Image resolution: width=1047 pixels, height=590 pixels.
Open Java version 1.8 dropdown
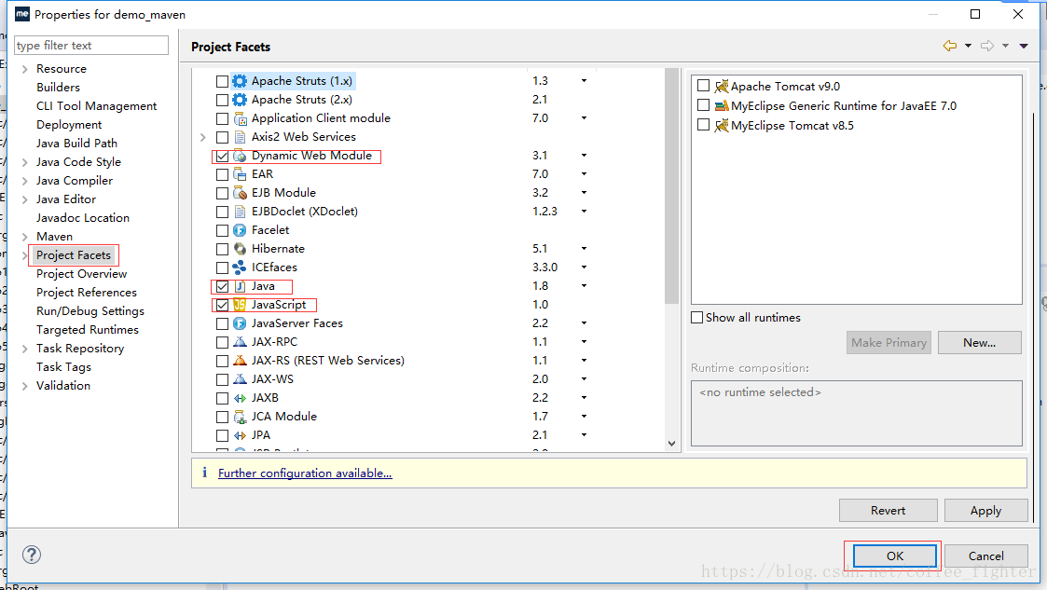[x=584, y=286]
